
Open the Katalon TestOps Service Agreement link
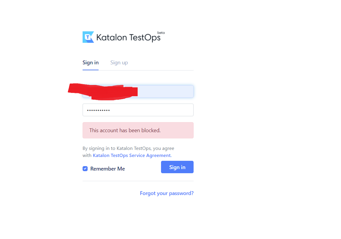[132, 155]
